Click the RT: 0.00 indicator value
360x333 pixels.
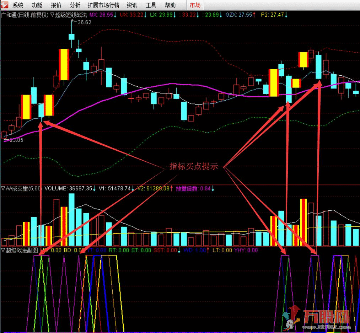(x=119, y=250)
